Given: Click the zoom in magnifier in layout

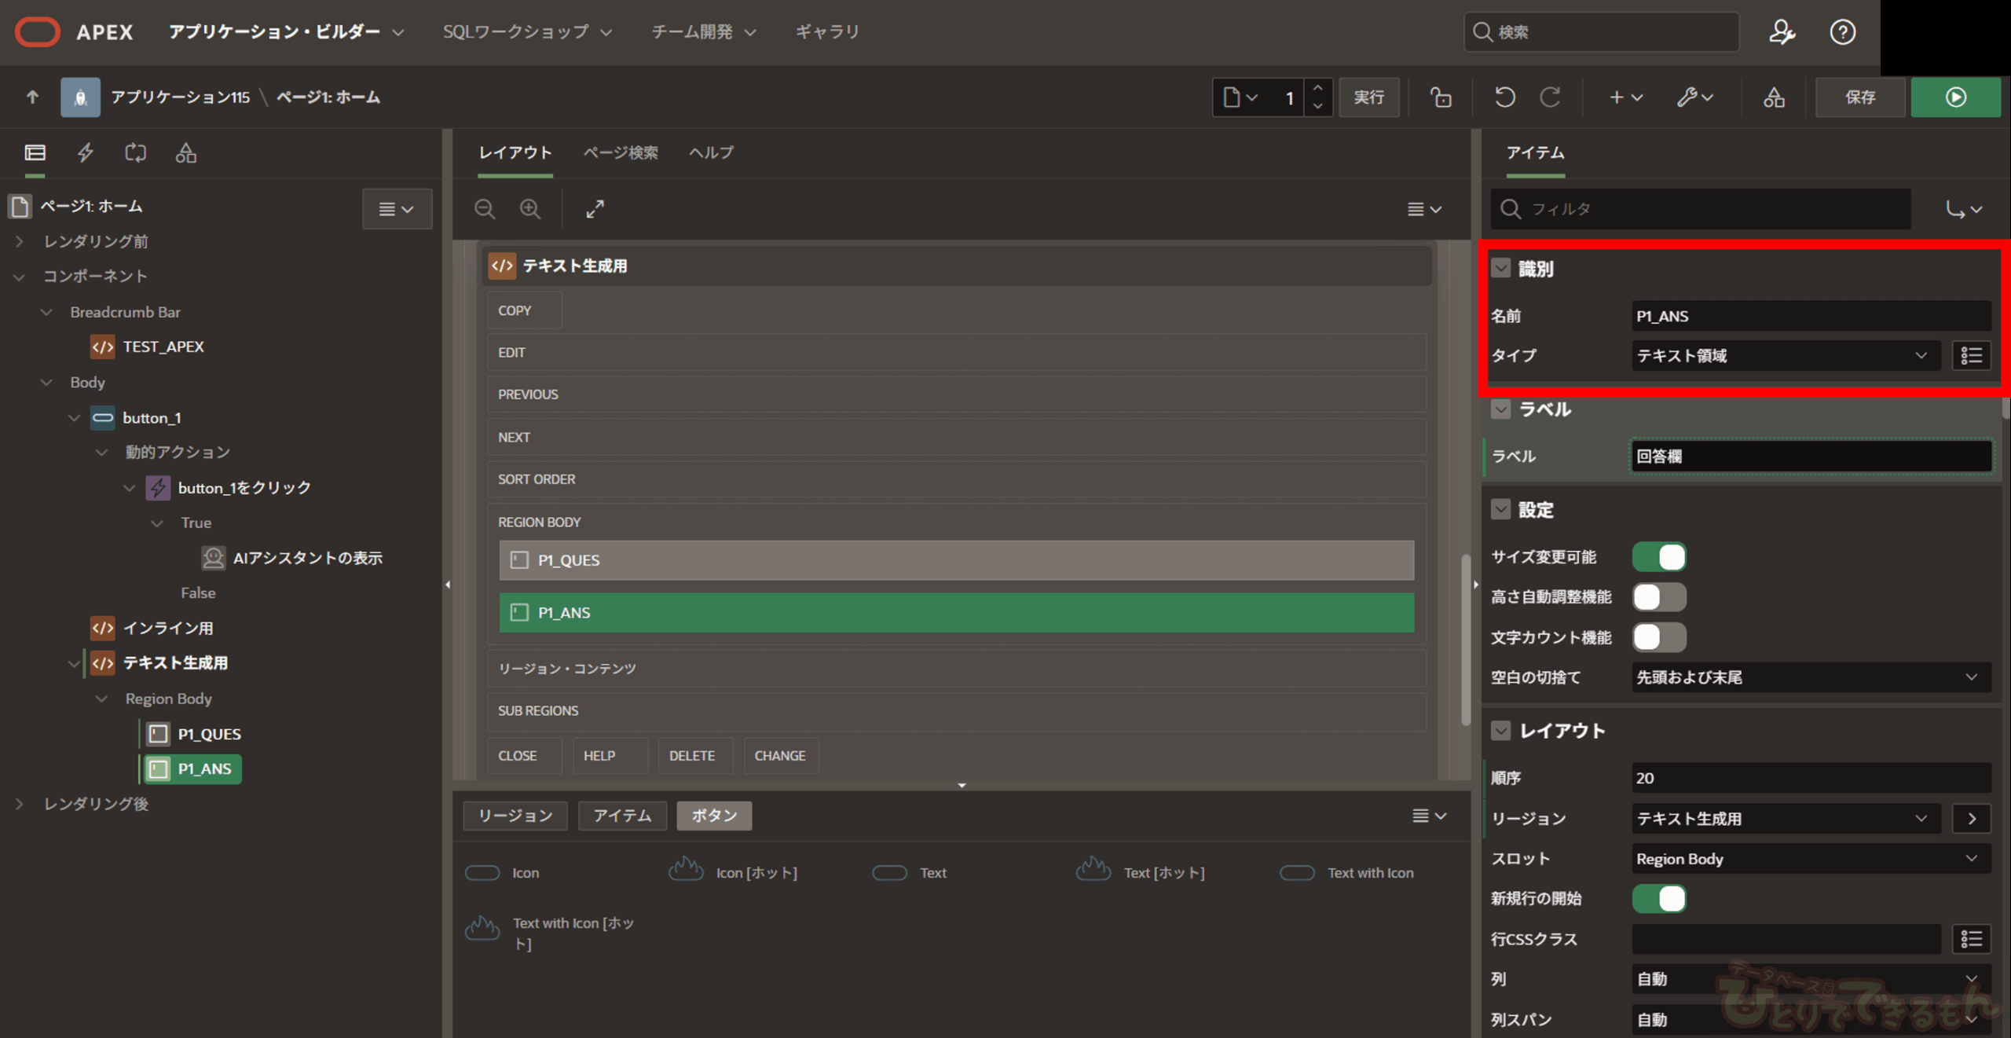Looking at the screenshot, I should click(x=530, y=209).
